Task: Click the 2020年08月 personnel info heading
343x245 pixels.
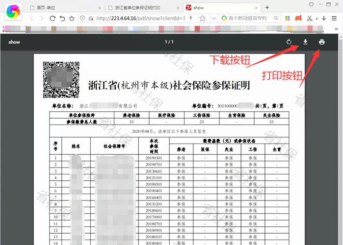Action: 169,131
